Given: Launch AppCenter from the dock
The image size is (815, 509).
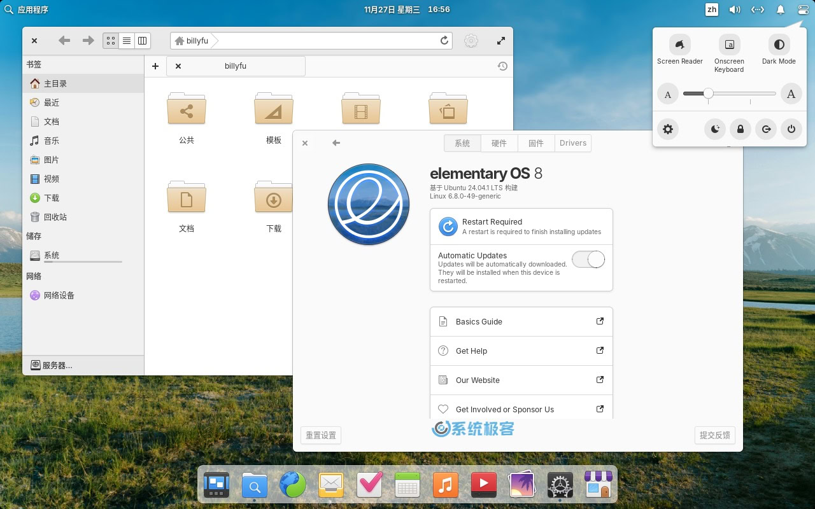Looking at the screenshot, I should tap(599, 485).
